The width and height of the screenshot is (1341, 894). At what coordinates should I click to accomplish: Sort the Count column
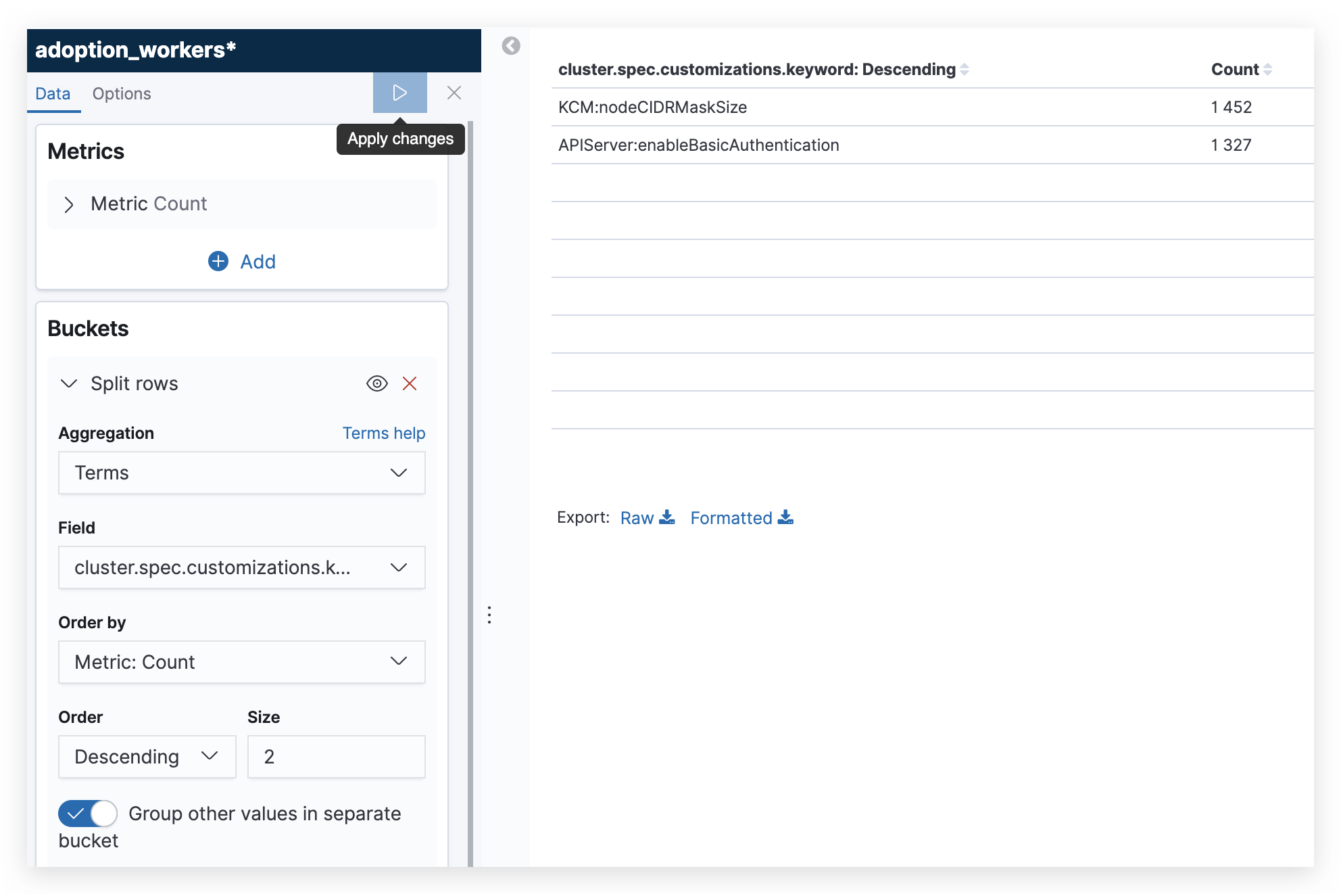1267,69
